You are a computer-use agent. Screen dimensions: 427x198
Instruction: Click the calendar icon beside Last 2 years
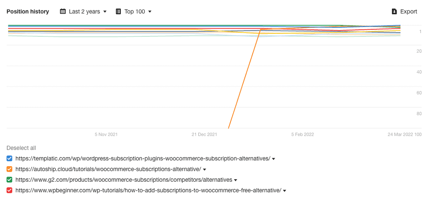click(63, 12)
